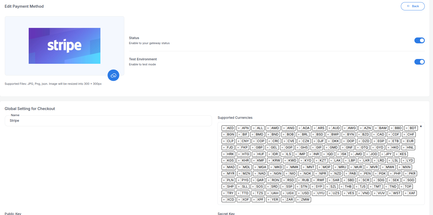The image size is (433, 215).
Task: Click the MAD currency label
Action: [x=231, y=167]
